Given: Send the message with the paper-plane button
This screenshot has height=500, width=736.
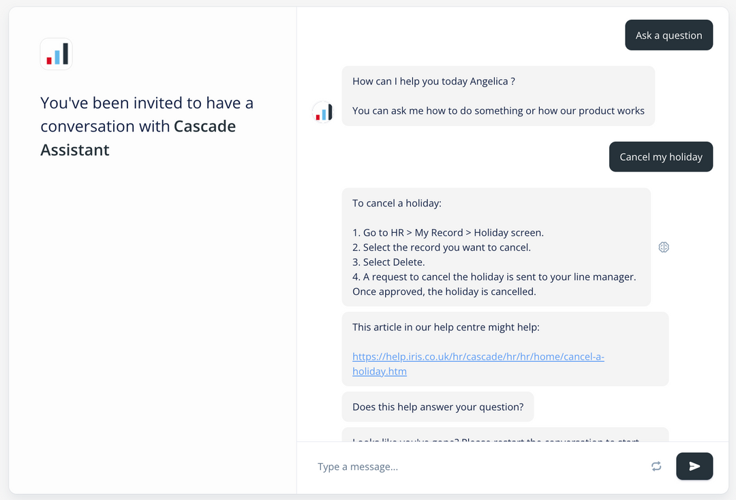Looking at the screenshot, I should tap(694, 467).
